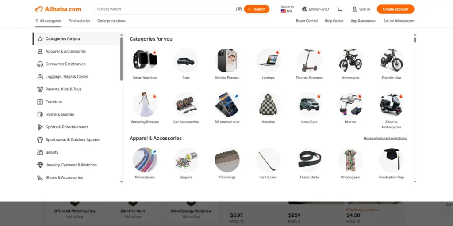Click the Beauty category icon
Image resolution: width=453 pixels, height=226 pixels.
tap(40, 152)
